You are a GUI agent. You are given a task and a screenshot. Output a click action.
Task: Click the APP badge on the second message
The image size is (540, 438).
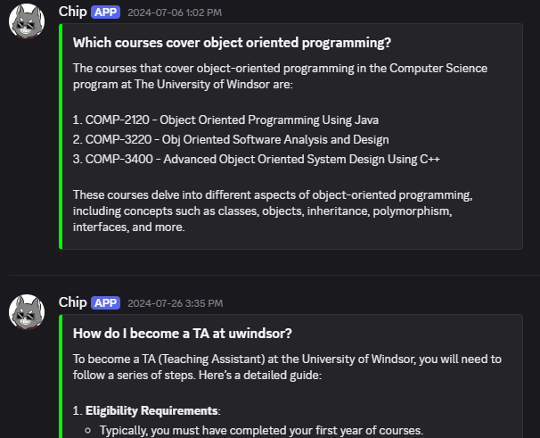coord(105,303)
